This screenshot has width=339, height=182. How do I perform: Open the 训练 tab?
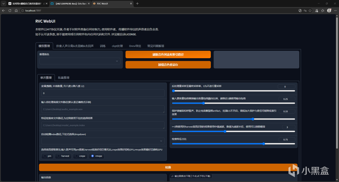click(x=103, y=46)
